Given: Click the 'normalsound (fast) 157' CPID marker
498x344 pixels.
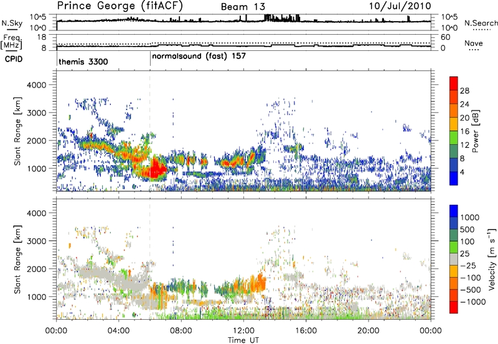Looking at the screenshot, I should [x=199, y=57].
